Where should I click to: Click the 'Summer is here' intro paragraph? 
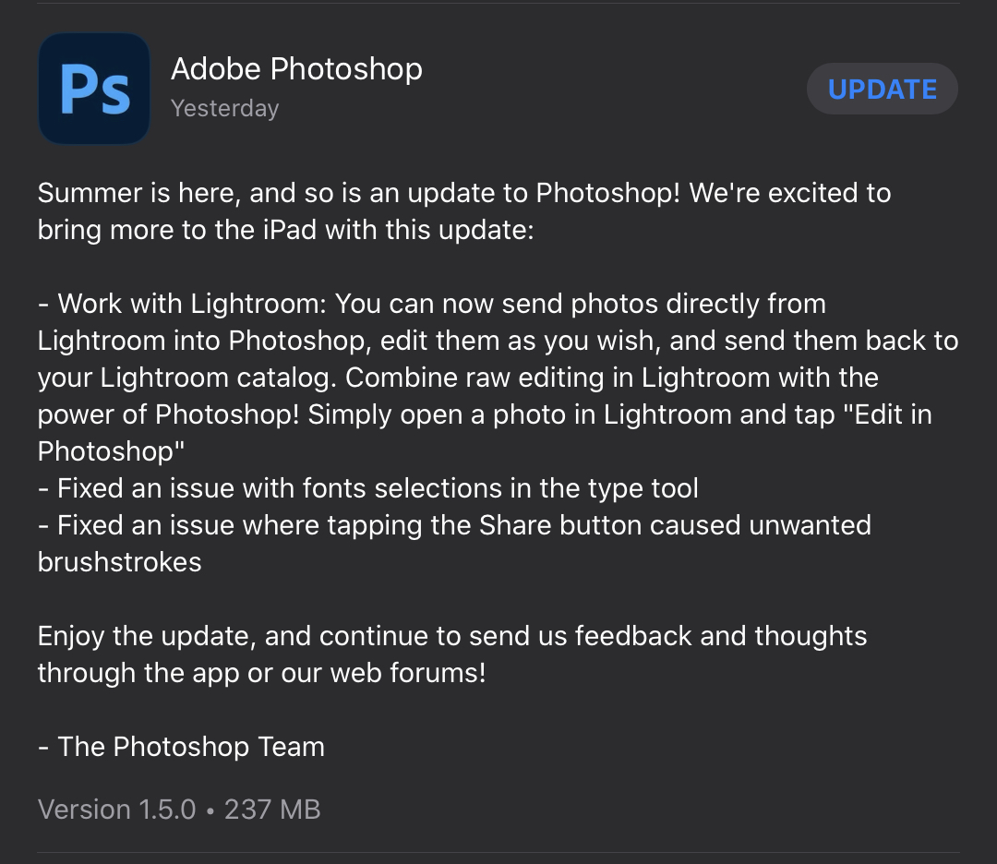tap(464, 211)
